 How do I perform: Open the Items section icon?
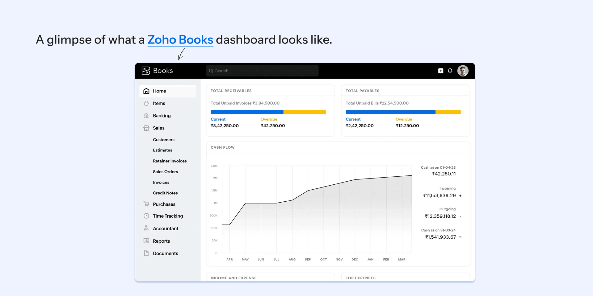point(146,103)
